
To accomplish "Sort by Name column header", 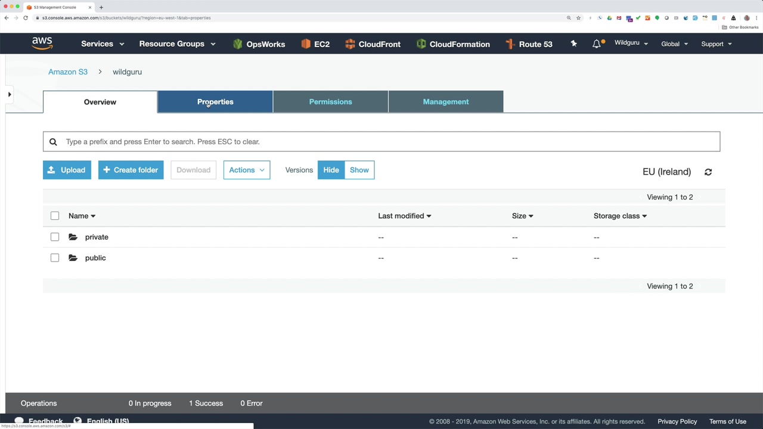I will click(x=82, y=216).
